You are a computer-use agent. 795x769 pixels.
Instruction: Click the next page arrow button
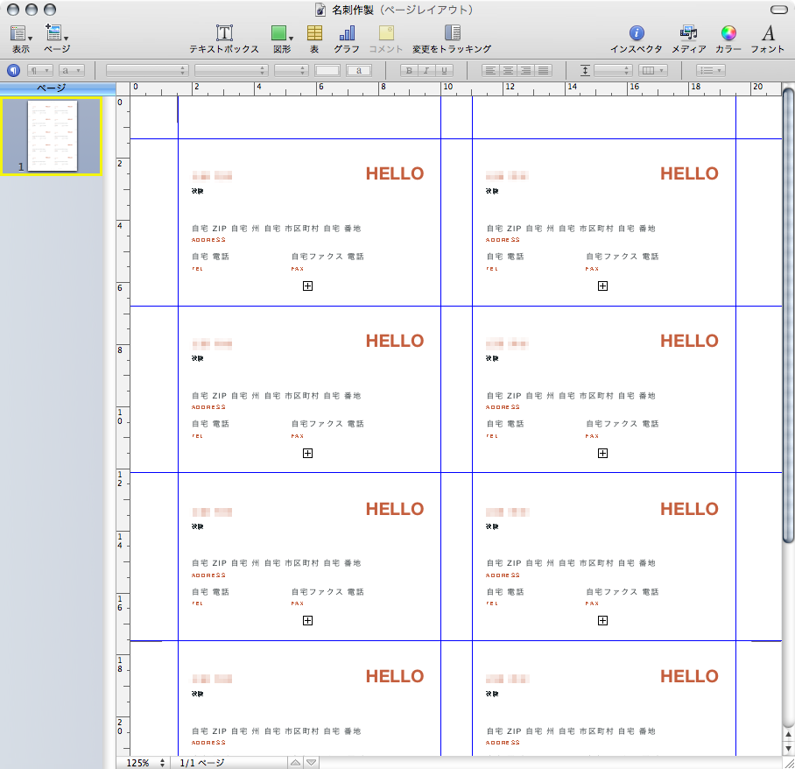pos(311,763)
